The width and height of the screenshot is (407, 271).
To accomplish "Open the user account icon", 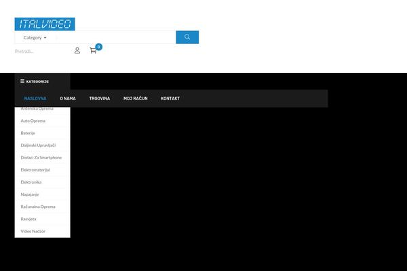I will point(77,51).
